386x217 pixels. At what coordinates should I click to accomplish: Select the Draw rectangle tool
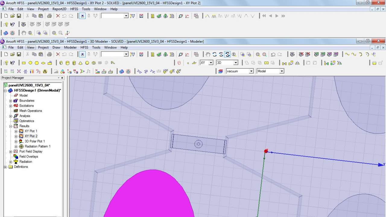[24, 63]
